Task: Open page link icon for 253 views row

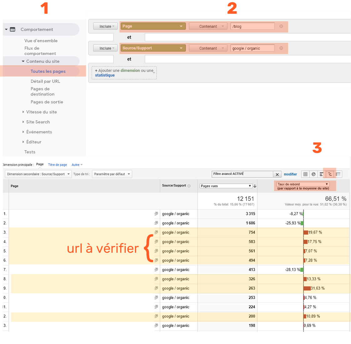Action: (156, 297)
